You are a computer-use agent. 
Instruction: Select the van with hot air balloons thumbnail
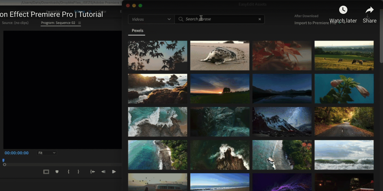(157, 182)
